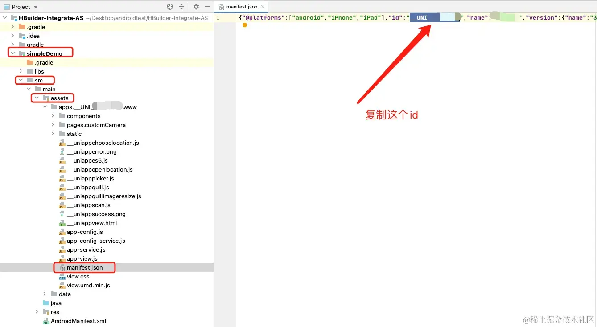Screen dimensions: 597x327
Task: Select __uniapperror.png file
Action: [92, 151]
